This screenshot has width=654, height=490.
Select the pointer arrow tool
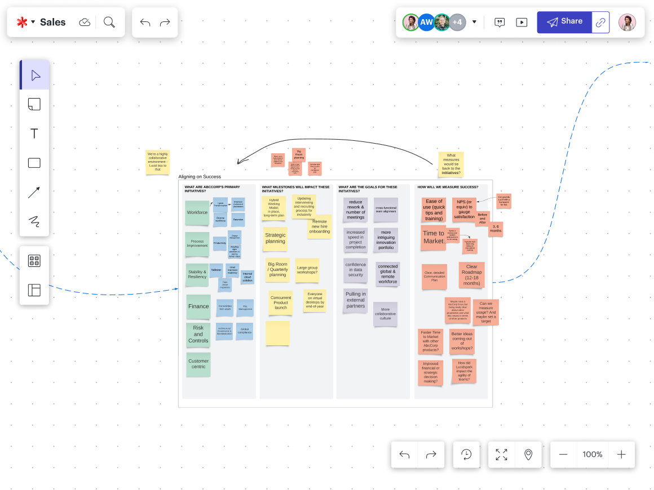(x=34, y=75)
